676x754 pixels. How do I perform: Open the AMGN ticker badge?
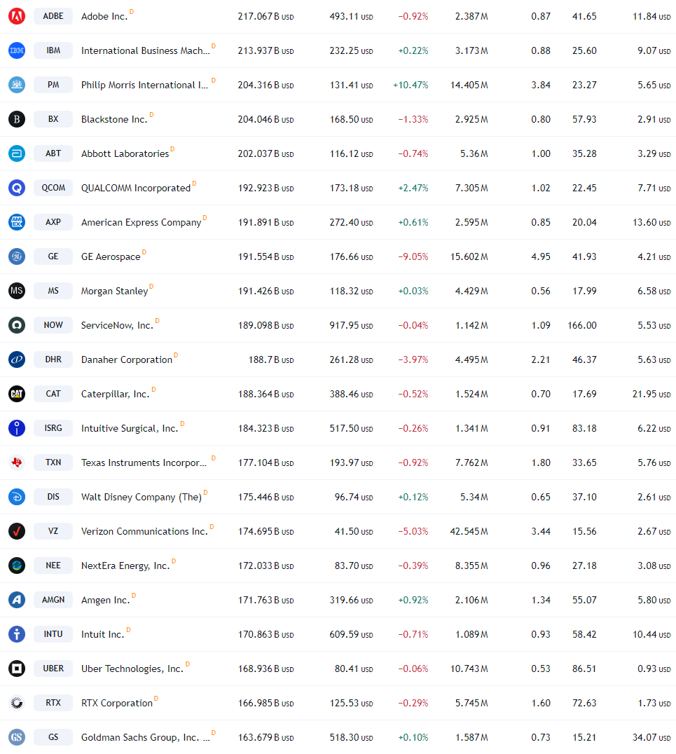[53, 600]
